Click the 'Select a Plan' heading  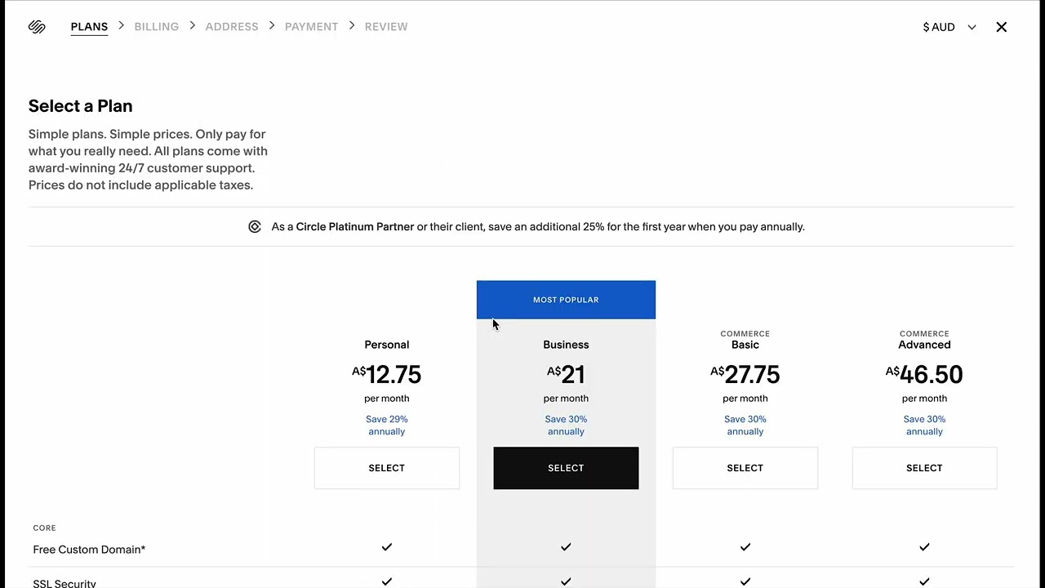(80, 106)
